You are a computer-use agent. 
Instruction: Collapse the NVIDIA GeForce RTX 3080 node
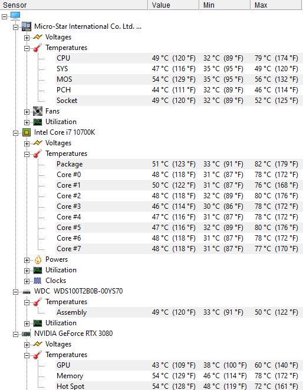coord(15,334)
